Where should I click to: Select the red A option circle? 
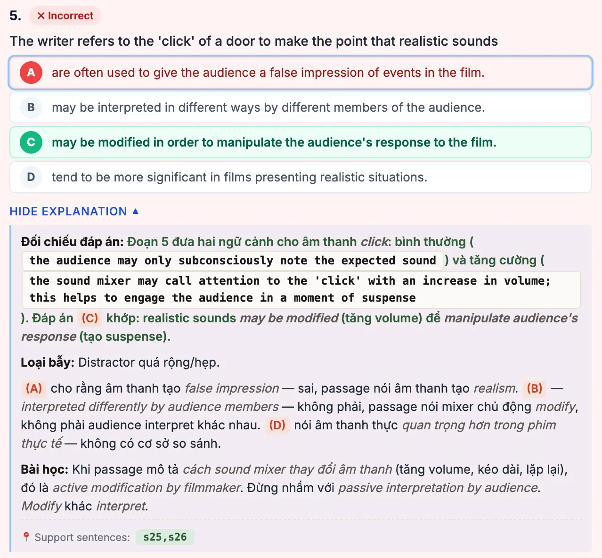point(31,73)
